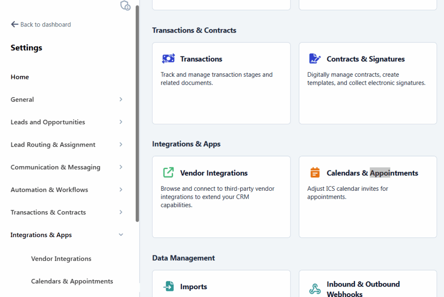
Task: Click the Contracts & Signatures pen icon
Action: tap(315, 59)
